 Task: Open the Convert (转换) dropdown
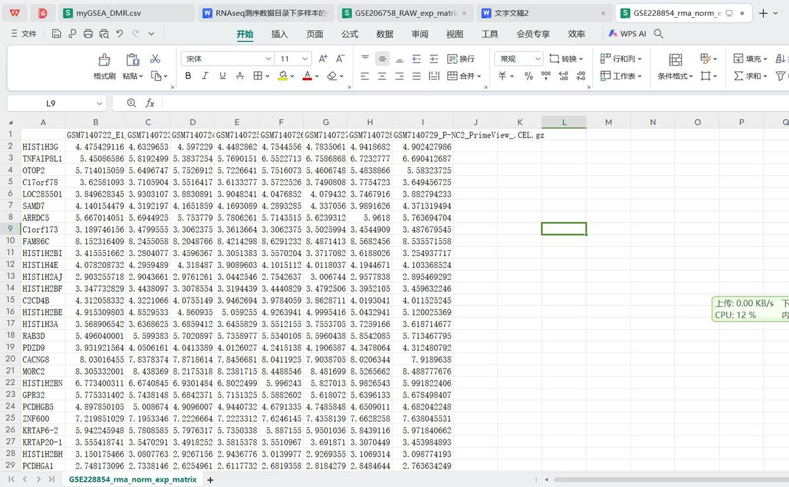(566, 59)
